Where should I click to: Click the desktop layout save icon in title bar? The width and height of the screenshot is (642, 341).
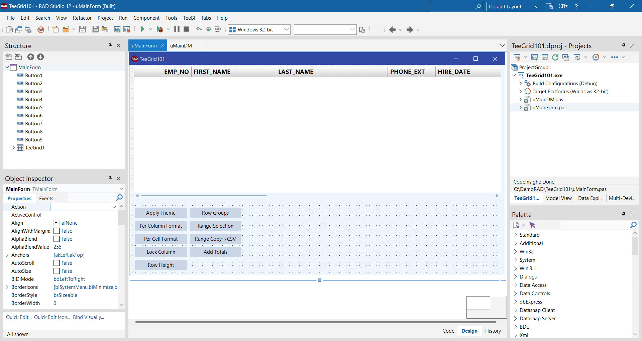(x=549, y=6)
